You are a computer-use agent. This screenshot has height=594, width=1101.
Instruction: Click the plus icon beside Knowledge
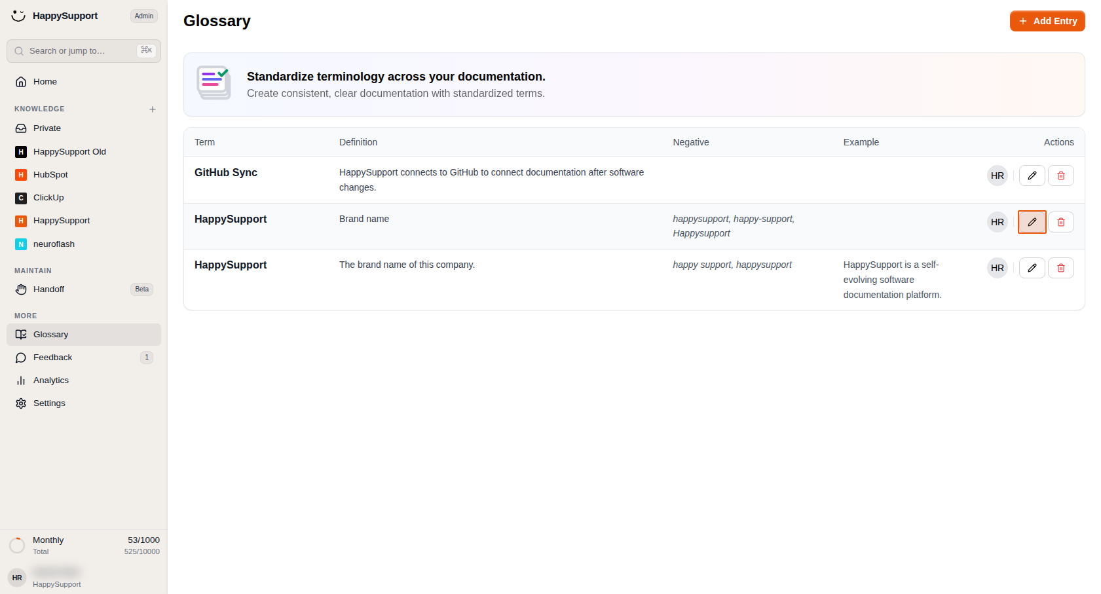153,109
